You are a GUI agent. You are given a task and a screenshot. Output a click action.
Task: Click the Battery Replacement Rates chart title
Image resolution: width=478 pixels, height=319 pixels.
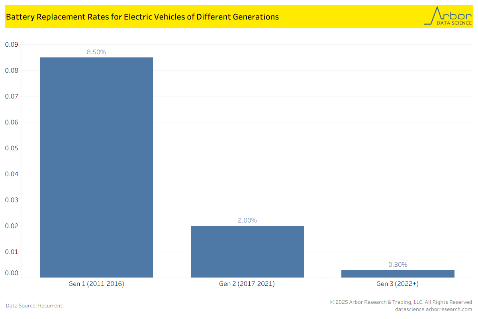142,17
